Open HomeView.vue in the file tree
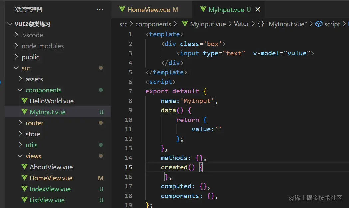 [x=51, y=178]
